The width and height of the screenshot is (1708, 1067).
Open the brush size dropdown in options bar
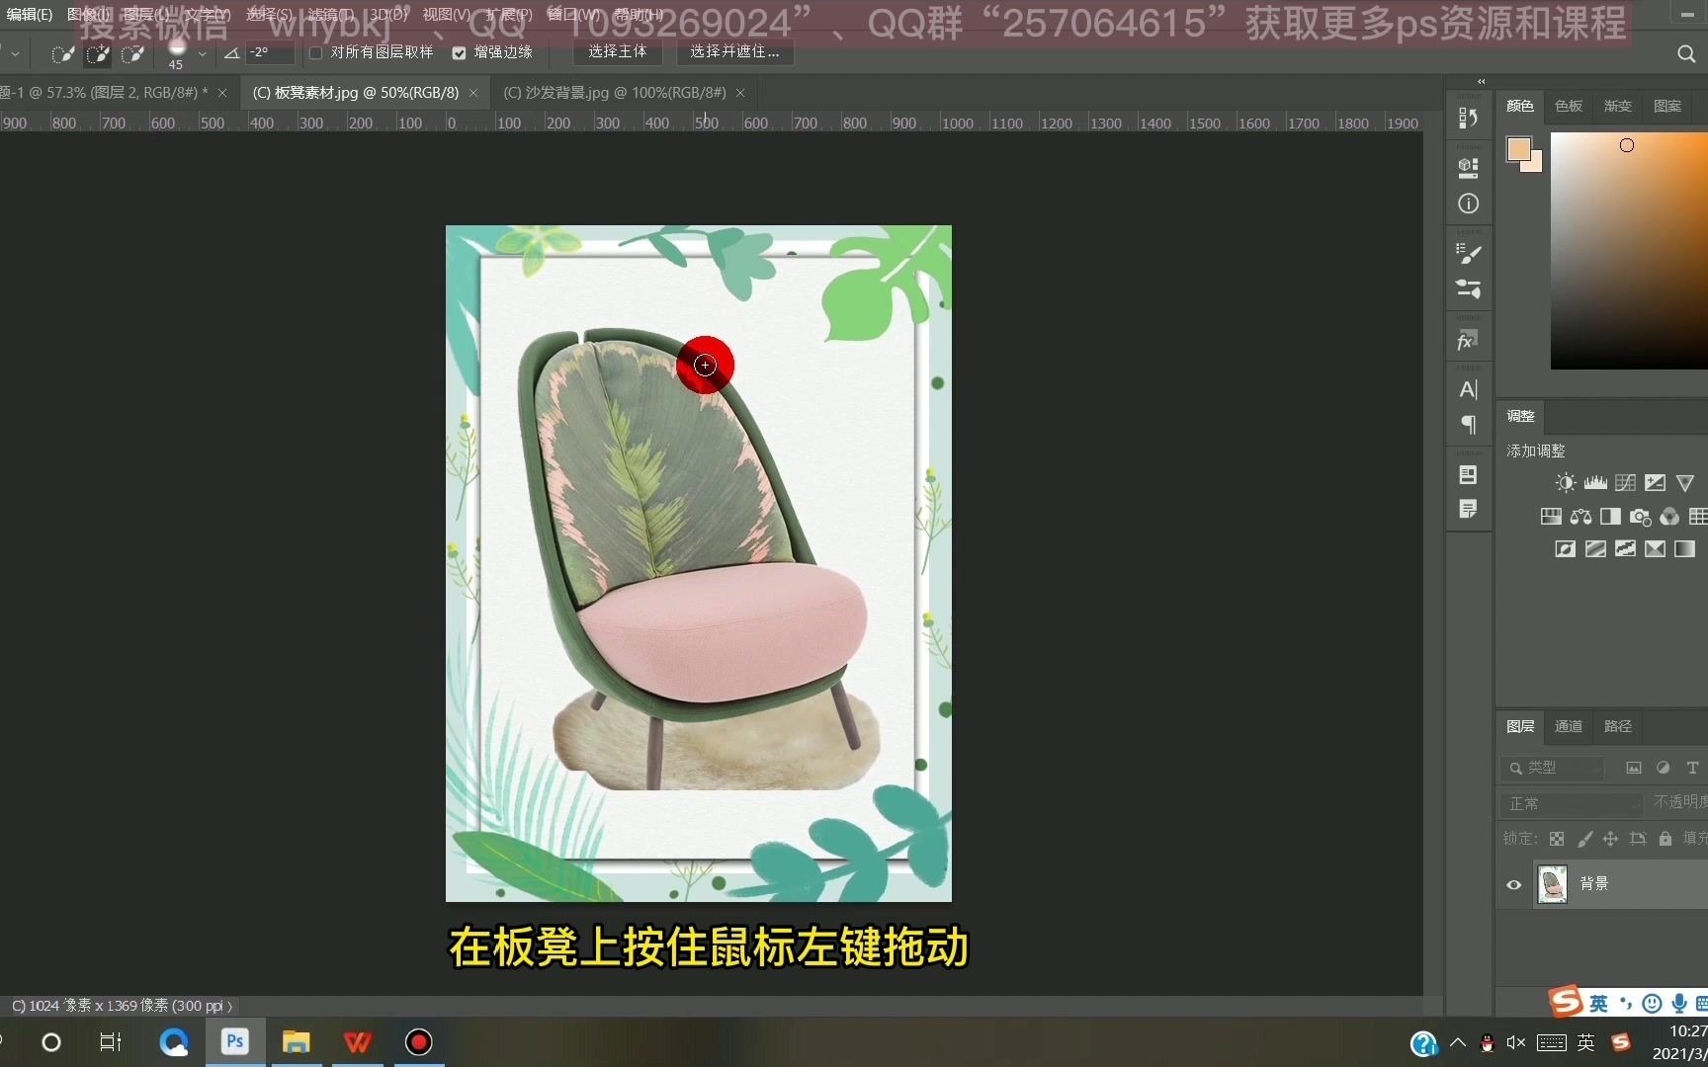(202, 54)
